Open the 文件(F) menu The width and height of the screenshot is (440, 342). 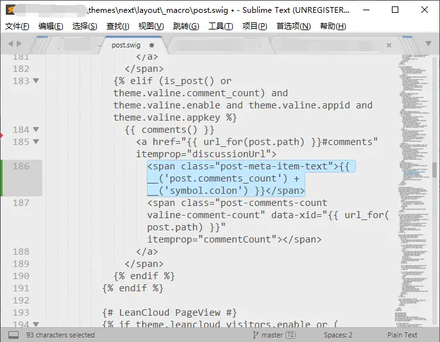[x=17, y=26]
